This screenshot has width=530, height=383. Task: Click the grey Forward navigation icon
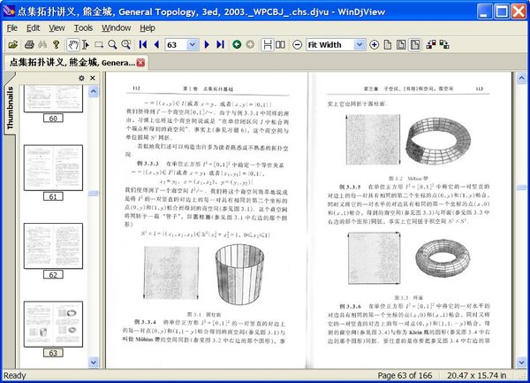(x=250, y=44)
